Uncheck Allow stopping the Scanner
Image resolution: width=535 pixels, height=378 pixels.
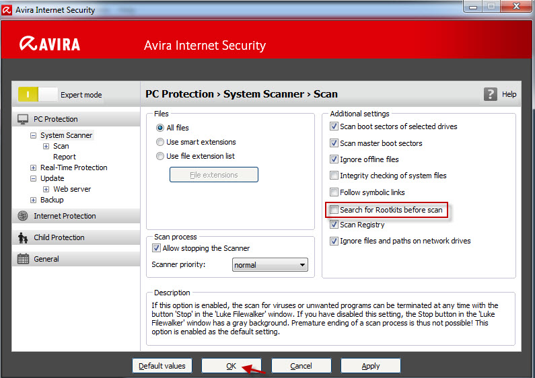tap(156, 248)
